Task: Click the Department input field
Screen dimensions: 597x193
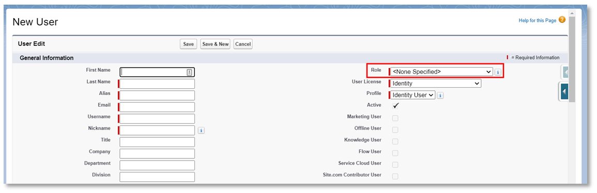Action: [157, 165]
